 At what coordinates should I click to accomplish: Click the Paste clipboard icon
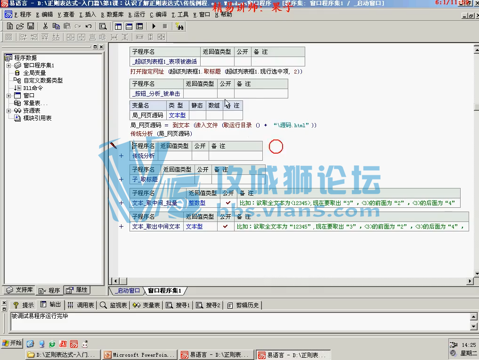coord(67,26)
